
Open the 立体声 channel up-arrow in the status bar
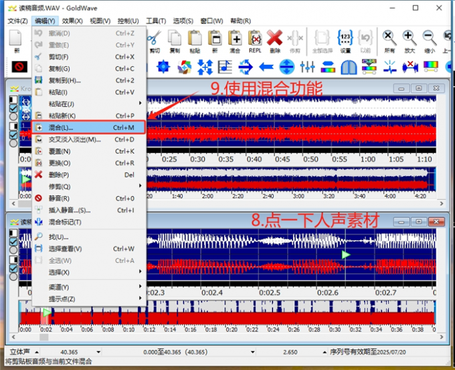click(x=37, y=353)
